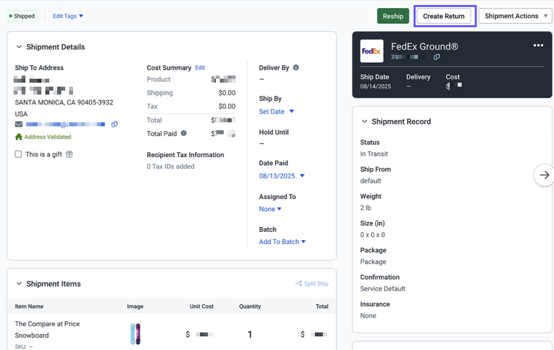The width and height of the screenshot is (554, 350).
Task: Click the Total Paid info icon
Action: click(x=184, y=134)
